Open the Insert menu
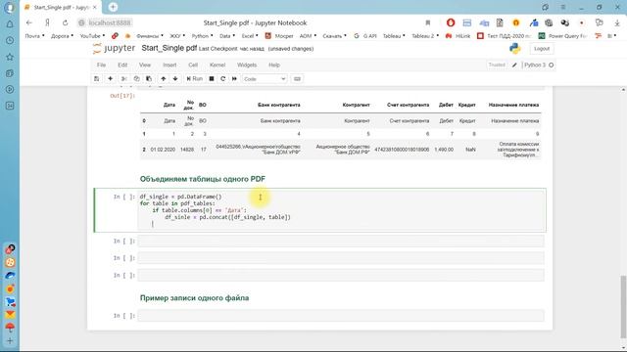The image size is (627, 352). (169, 65)
